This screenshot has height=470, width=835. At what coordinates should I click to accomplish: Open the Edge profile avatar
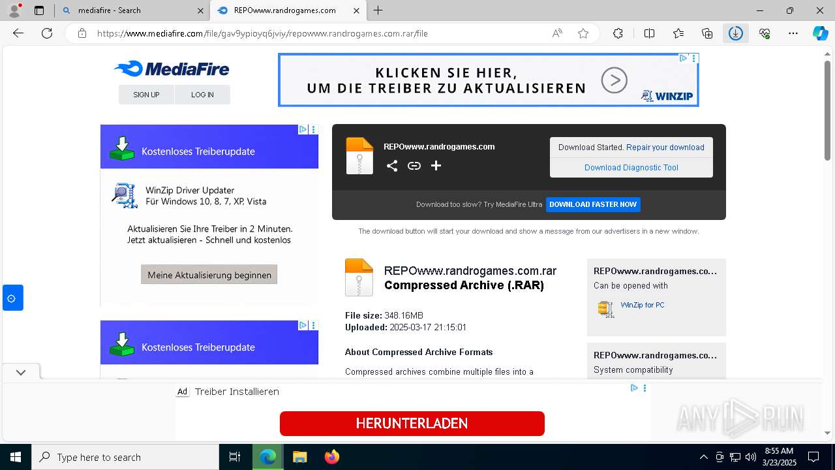tap(14, 10)
